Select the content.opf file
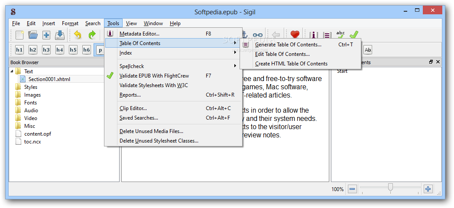Screen dimensions: 454x208 [38, 134]
